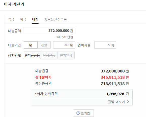Click the 총대출이자 red label
Image resolution: width=146 pixels, height=117 pixels.
tap(43, 77)
